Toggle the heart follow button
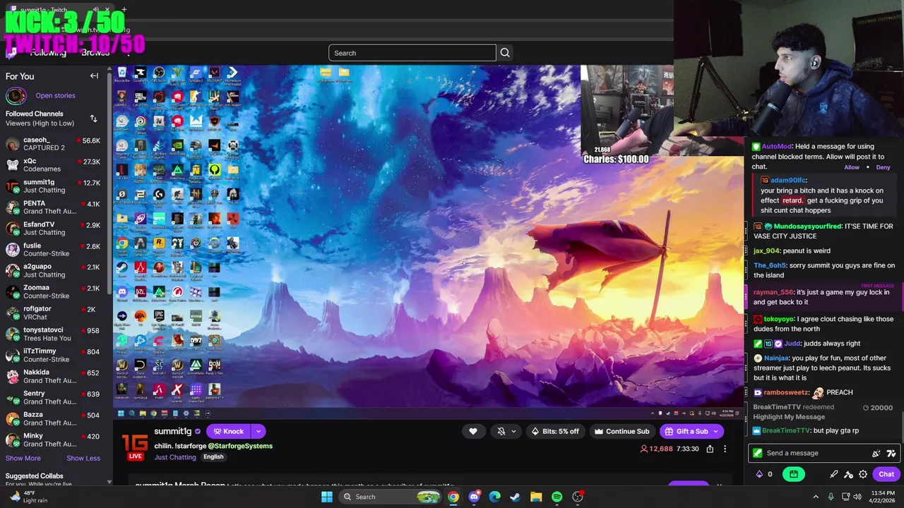The image size is (904, 508). click(x=473, y=431)
